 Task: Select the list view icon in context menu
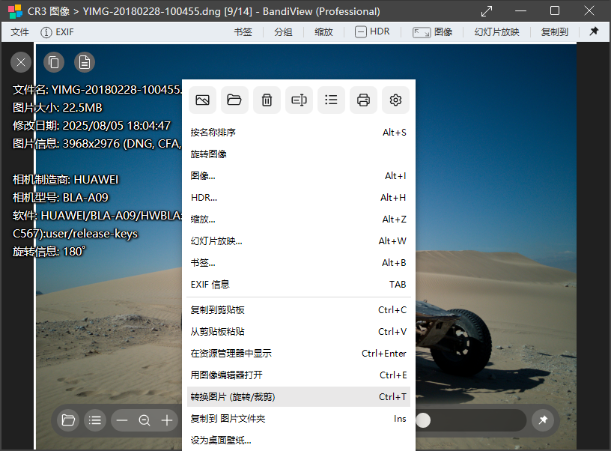point(331,100)
